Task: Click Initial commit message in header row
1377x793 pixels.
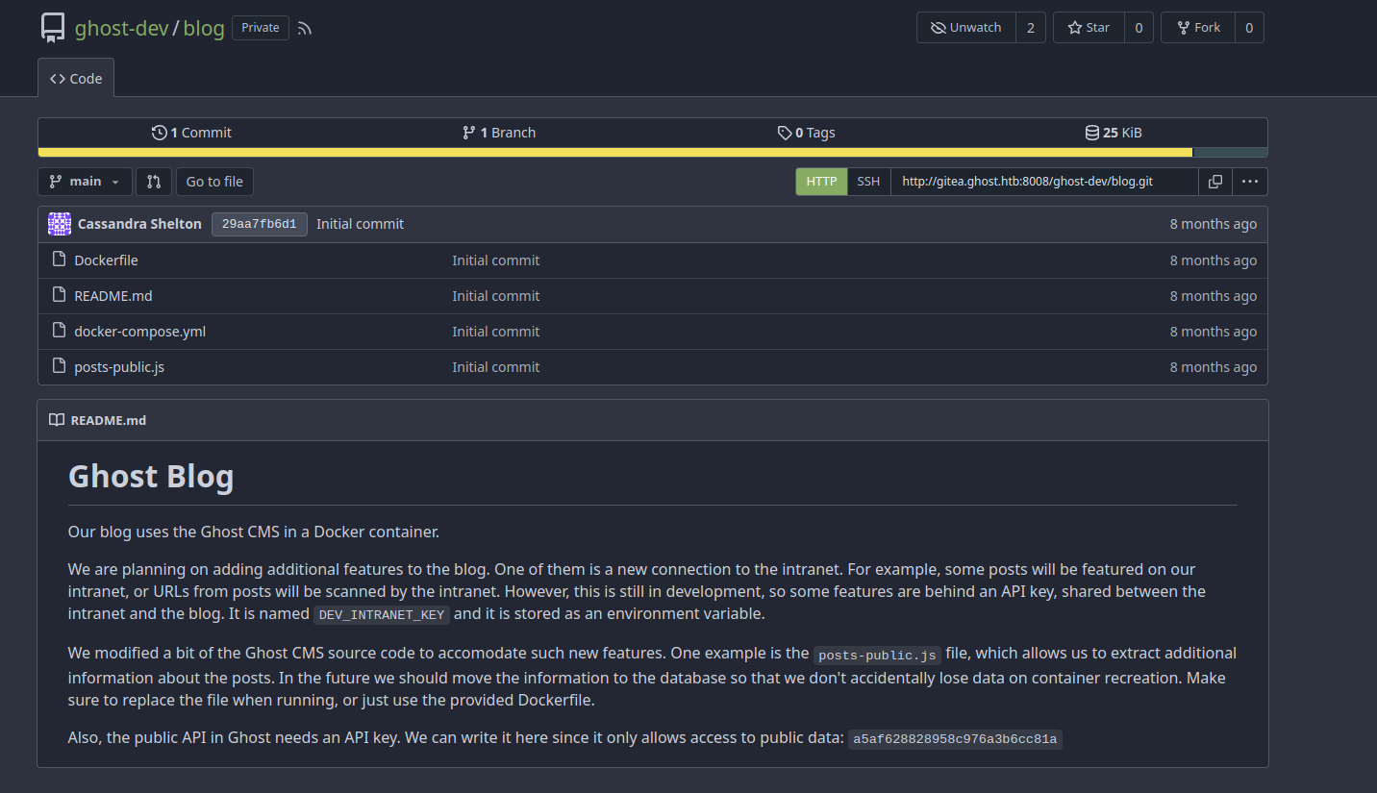Action: point(360,224)
